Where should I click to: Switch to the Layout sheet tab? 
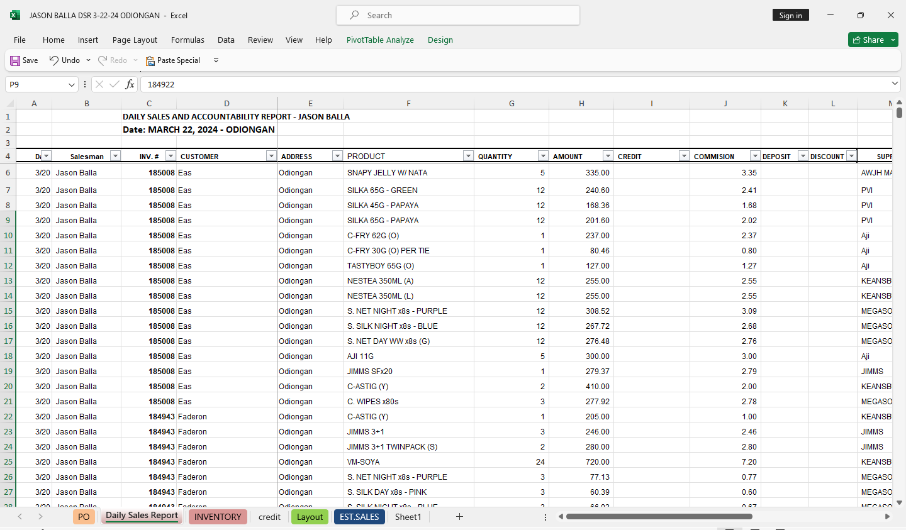(310, 517)
